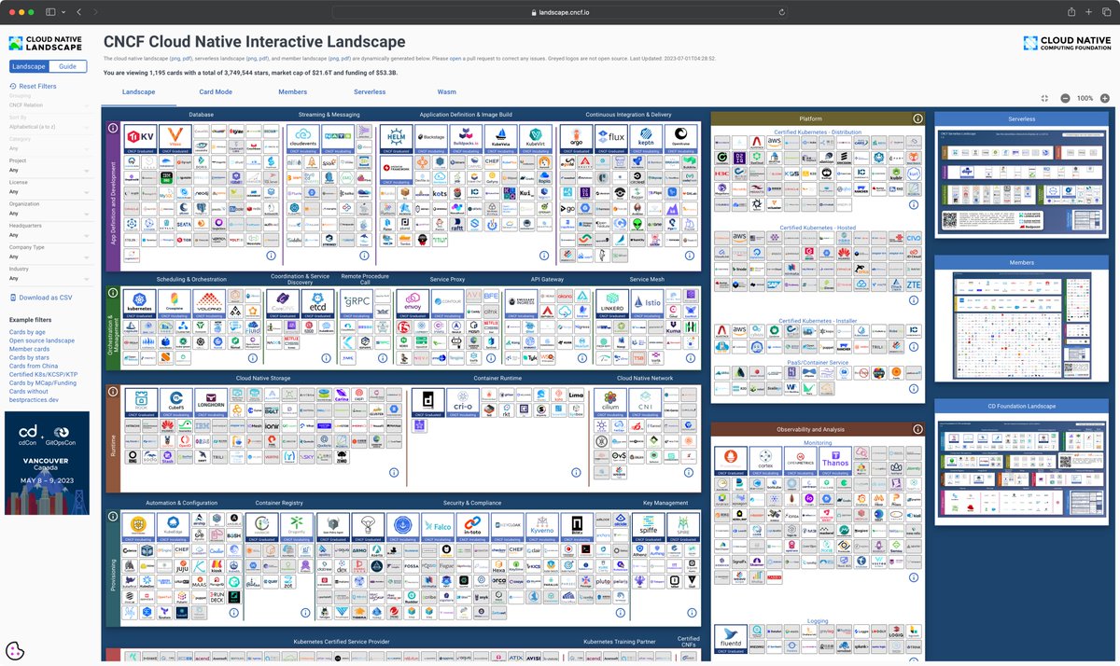Click the cdCon GitOpsCon Vancouver banner
Image resolution: width=1120 pixels, height=666 pixels.
[47, 463]
